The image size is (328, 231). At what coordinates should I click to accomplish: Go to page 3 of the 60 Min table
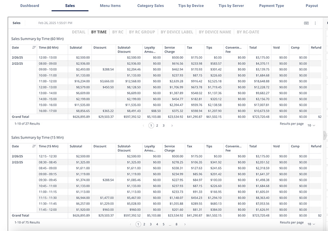pyautogui.click(x=164, y=126)
